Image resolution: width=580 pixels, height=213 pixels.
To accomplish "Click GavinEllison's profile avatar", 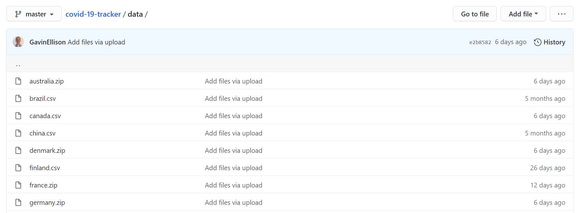I will point(18,42).
